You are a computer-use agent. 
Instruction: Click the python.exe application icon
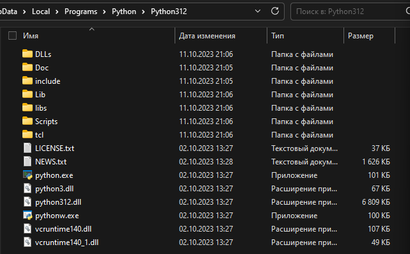pos(28,175)
